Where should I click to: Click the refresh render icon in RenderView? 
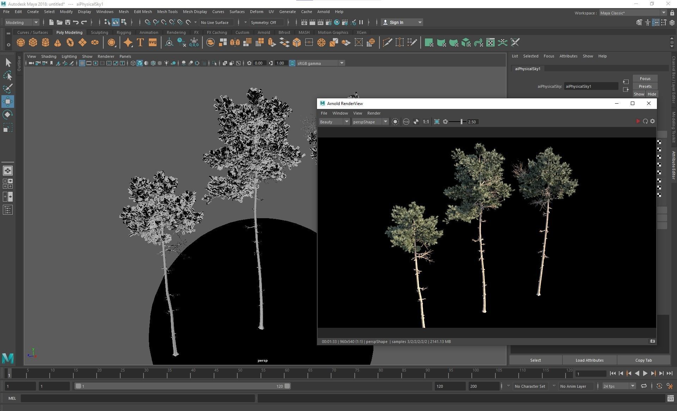(645, 121)
